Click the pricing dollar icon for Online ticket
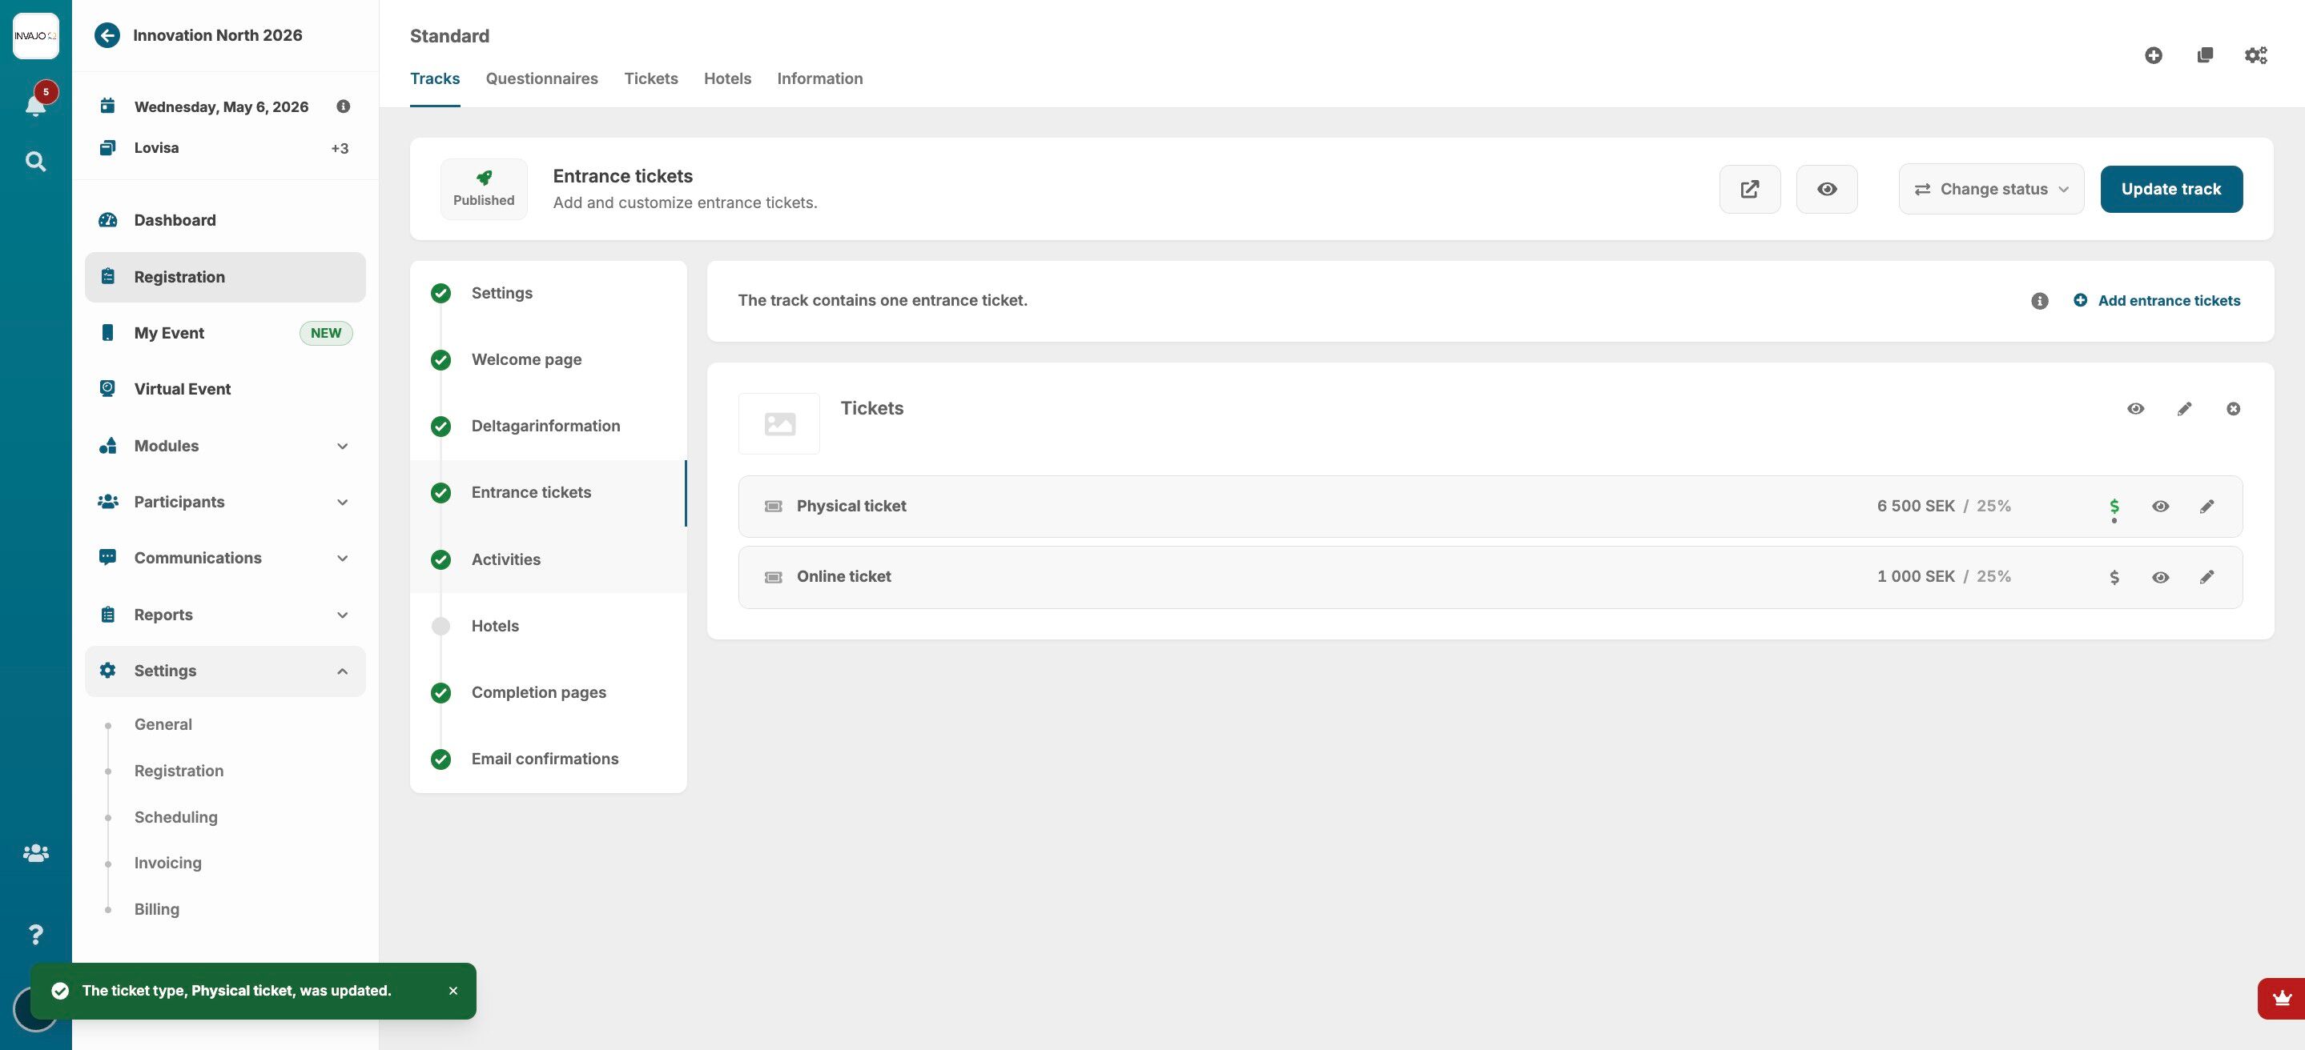The height and width of the screenshot is (1050, 2305). pyautogui.click(x=2114, y=577)
